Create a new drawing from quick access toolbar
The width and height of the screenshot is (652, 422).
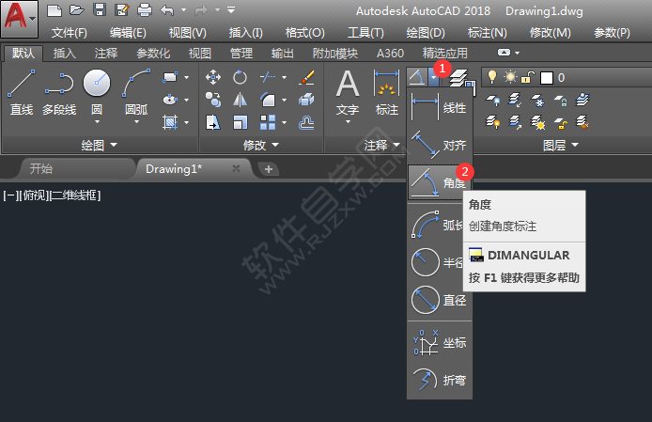click(54, 10)
